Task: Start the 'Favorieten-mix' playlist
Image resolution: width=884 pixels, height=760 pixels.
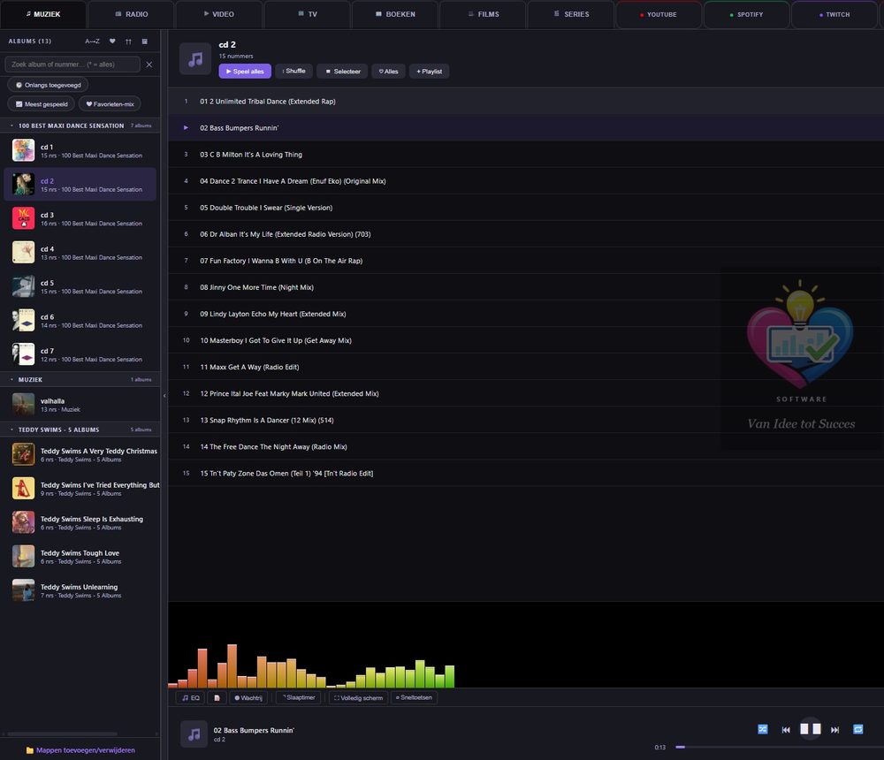Action: [x=110, y=103]
